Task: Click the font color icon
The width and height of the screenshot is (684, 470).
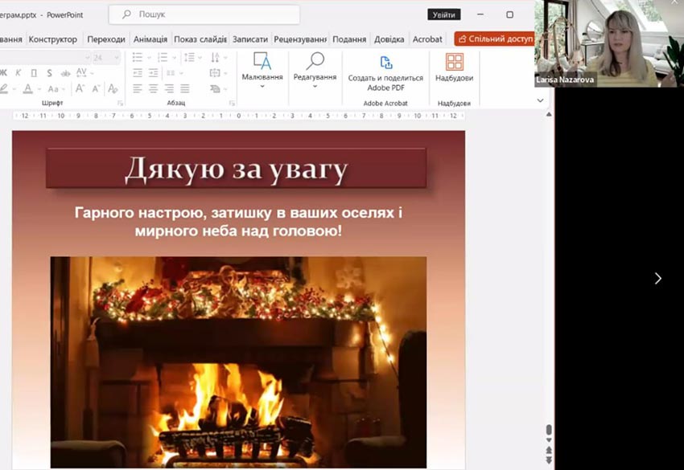Action: pos(28,88)
